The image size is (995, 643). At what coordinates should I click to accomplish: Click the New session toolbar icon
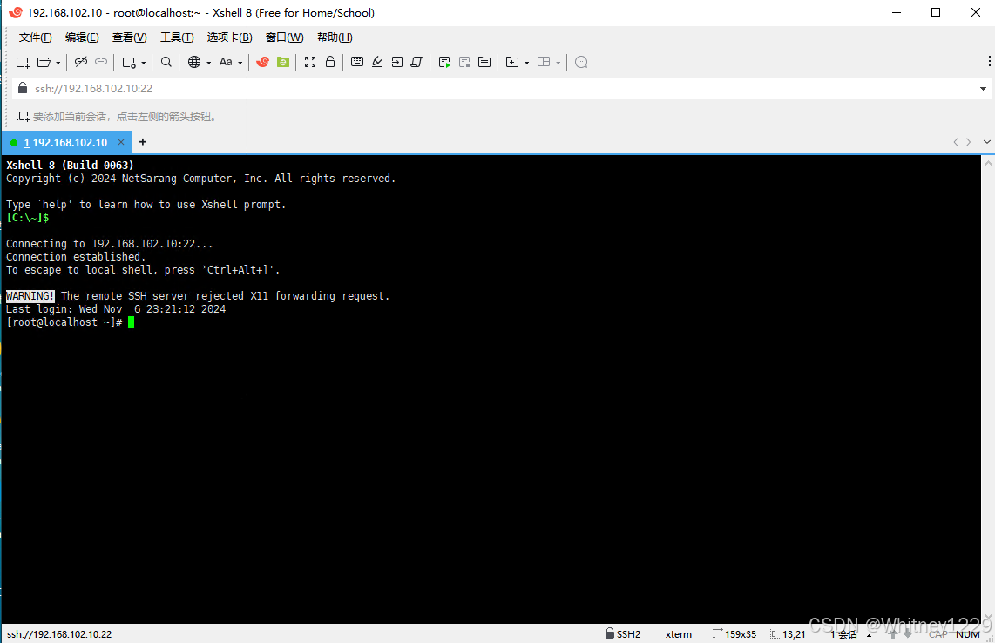tap(23, 62)
